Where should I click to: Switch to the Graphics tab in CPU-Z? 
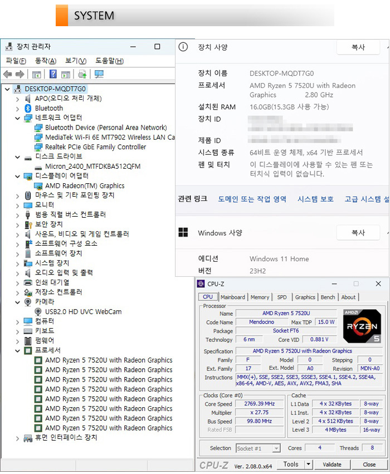pyautogui.click(x=305, y=297)
